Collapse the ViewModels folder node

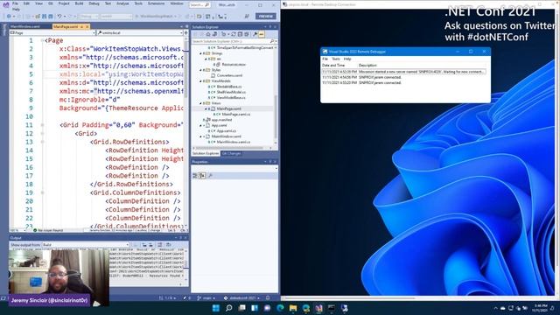(201, 81)
